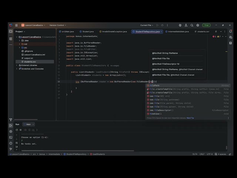Screen dimensions: 237x178
Task: Go to next highlighted error arrow
Action: [x=226, y=37]
